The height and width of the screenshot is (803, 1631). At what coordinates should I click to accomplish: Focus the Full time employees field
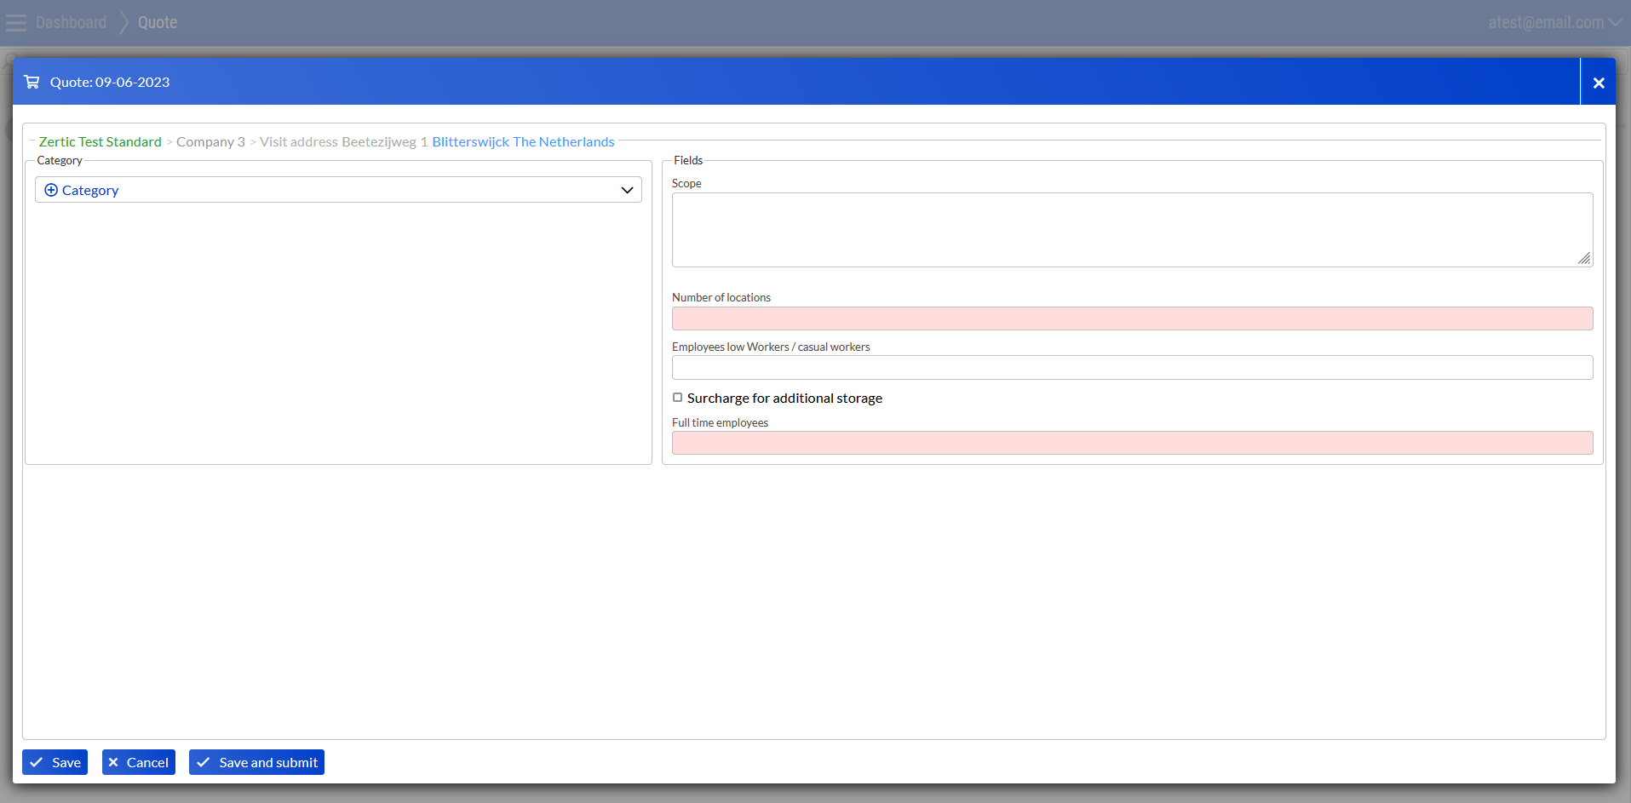1132,443
